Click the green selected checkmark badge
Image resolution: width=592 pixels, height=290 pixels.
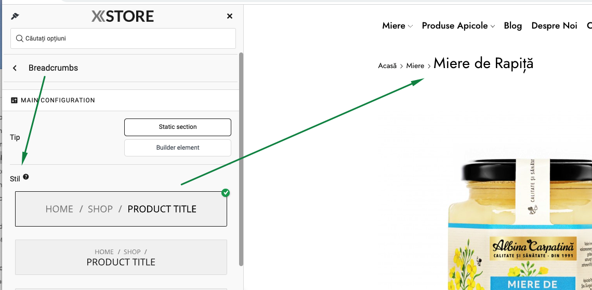[x=226, y=193]
